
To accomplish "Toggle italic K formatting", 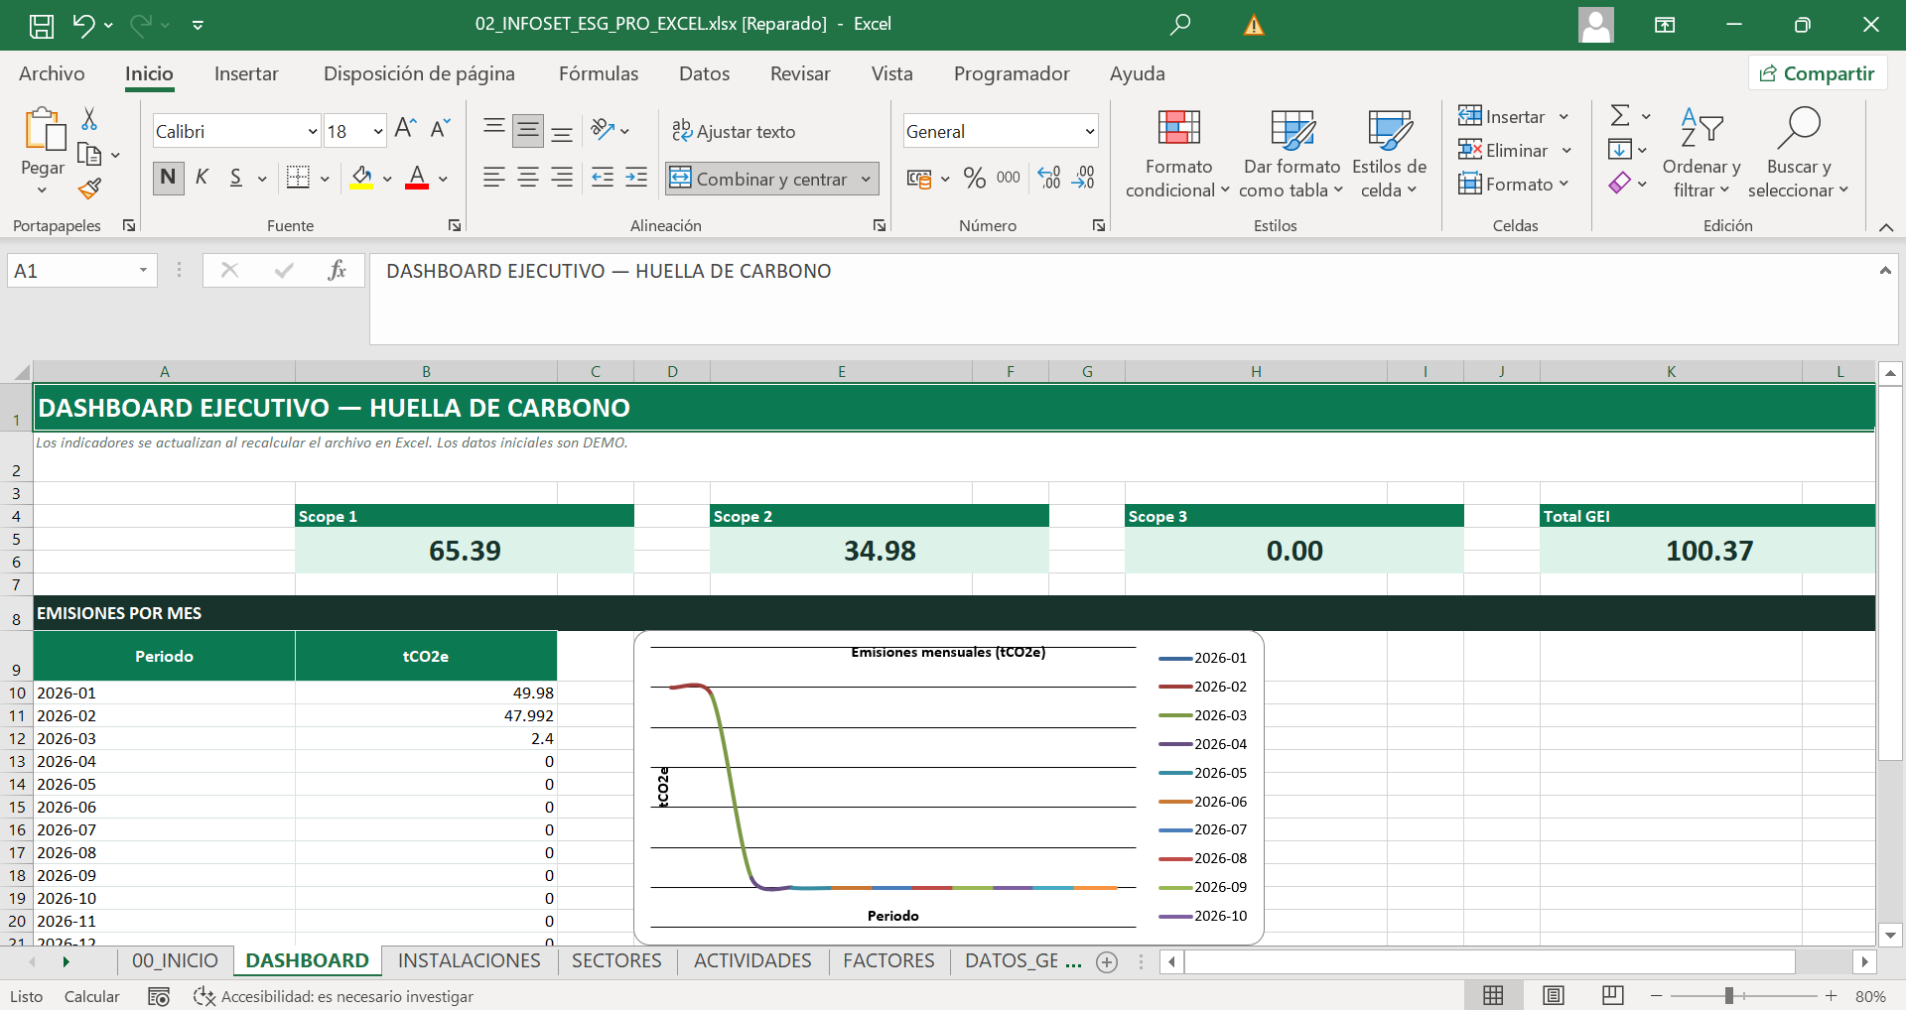I will coord(203,178).
